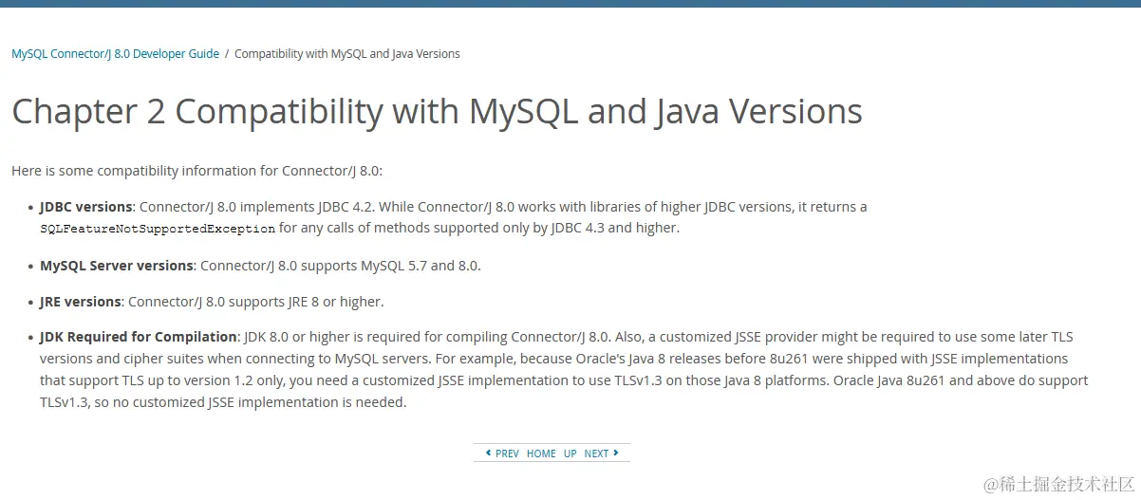Viewport: 1141px width, 500px height.
Task: Click the watermark text at bottom right
Action: click(x=1058, y=484)
